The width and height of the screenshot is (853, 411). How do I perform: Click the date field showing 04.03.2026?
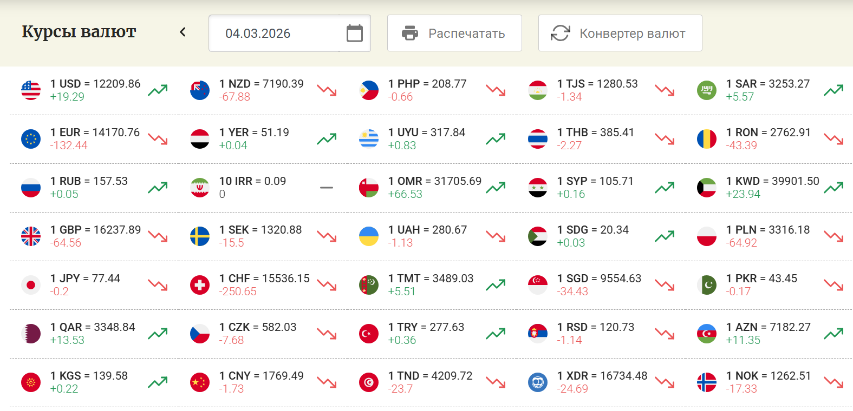(x=290, y=33)
